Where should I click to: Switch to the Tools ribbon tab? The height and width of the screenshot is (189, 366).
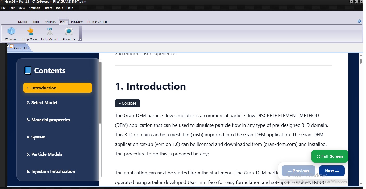pos(36,22)
